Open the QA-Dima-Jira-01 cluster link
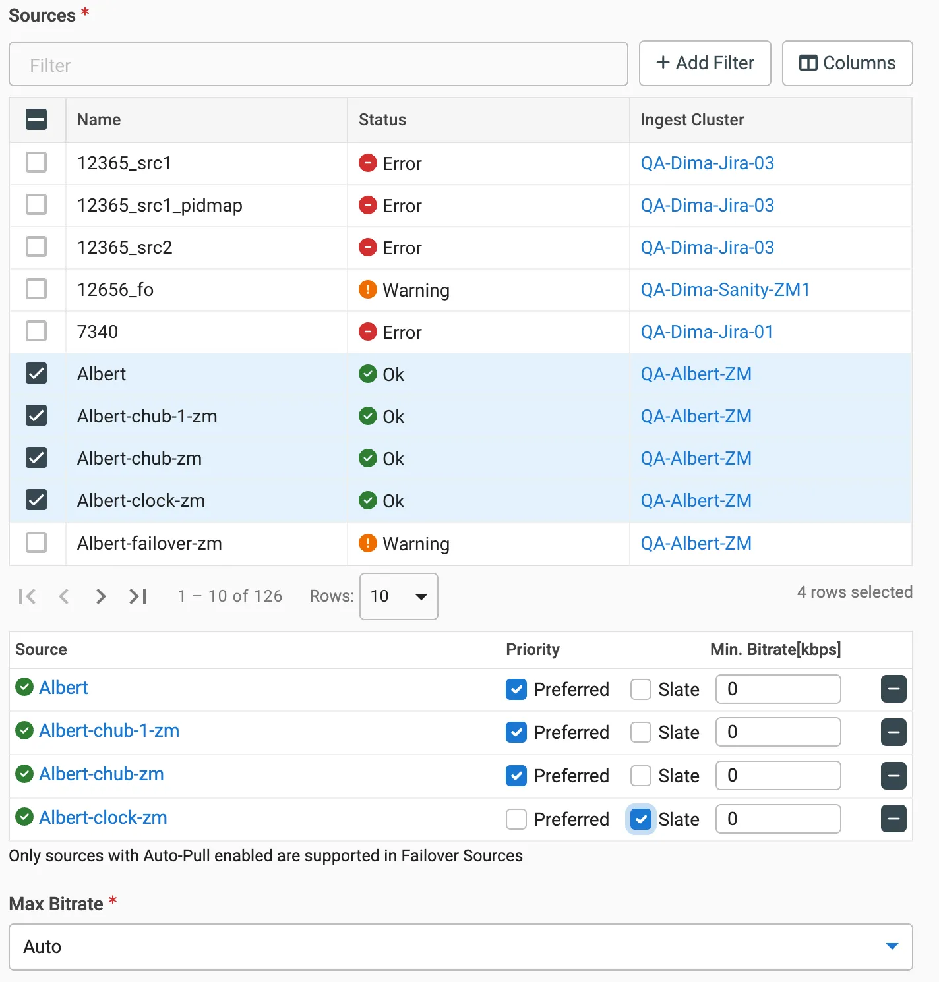The height and width of the screenshot is (982, 939). click(707, 332)
